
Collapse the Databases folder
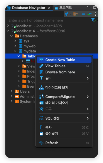(x=11, y=36)
